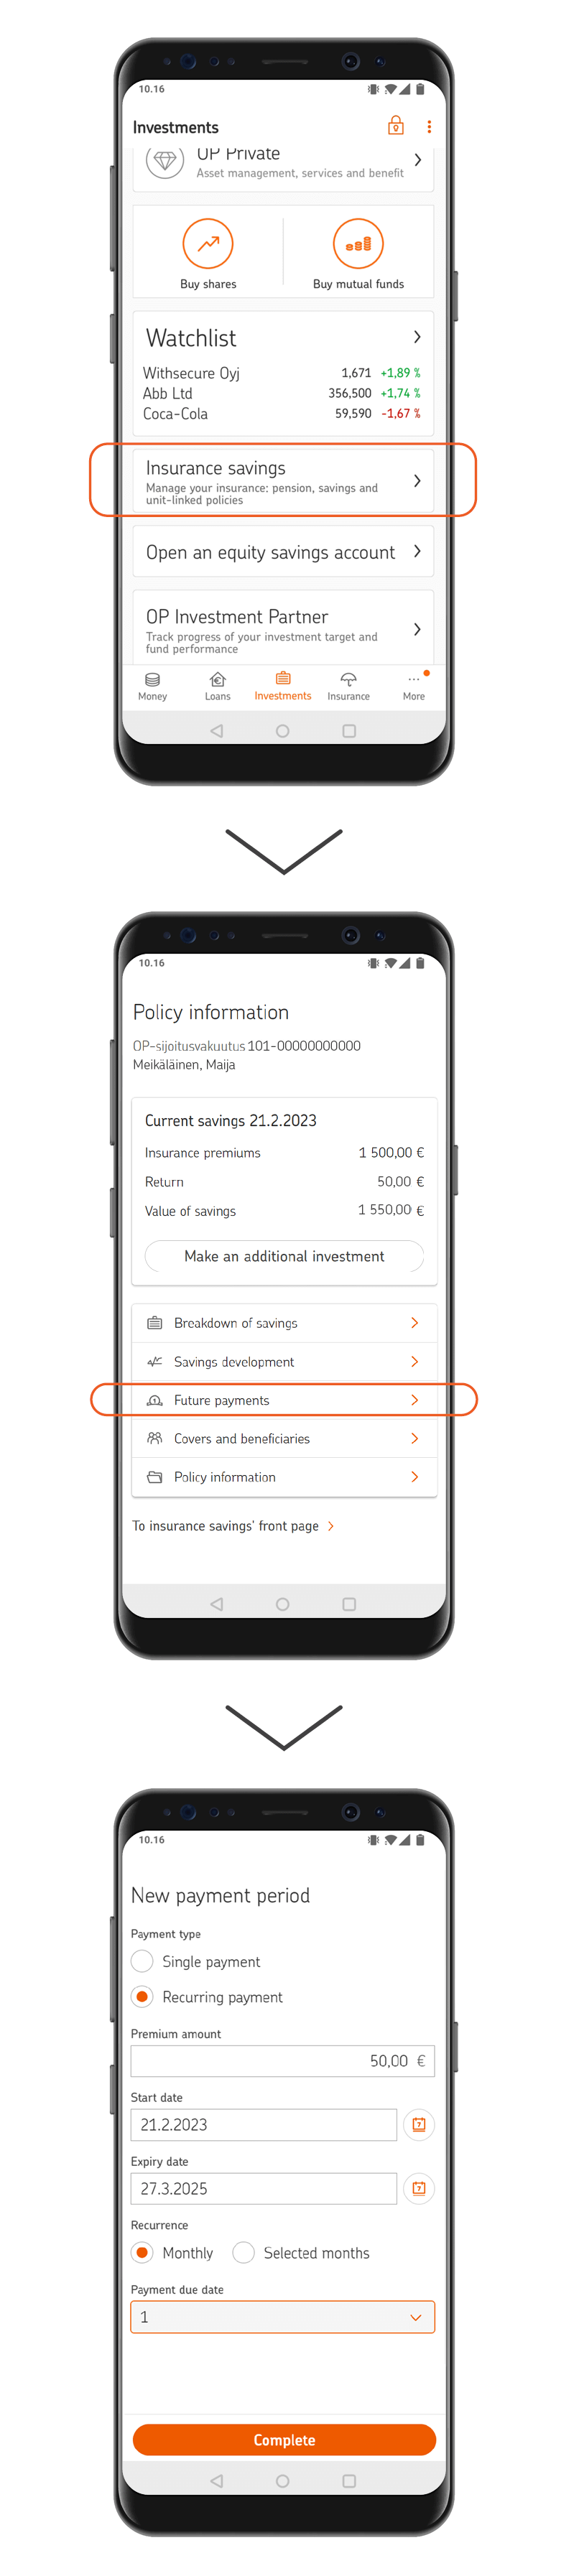Open the Expiry date calendar picker

[x=419, y=2188]
